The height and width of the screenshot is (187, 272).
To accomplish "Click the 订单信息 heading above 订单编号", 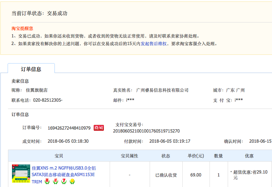I will tap(20, 114).
